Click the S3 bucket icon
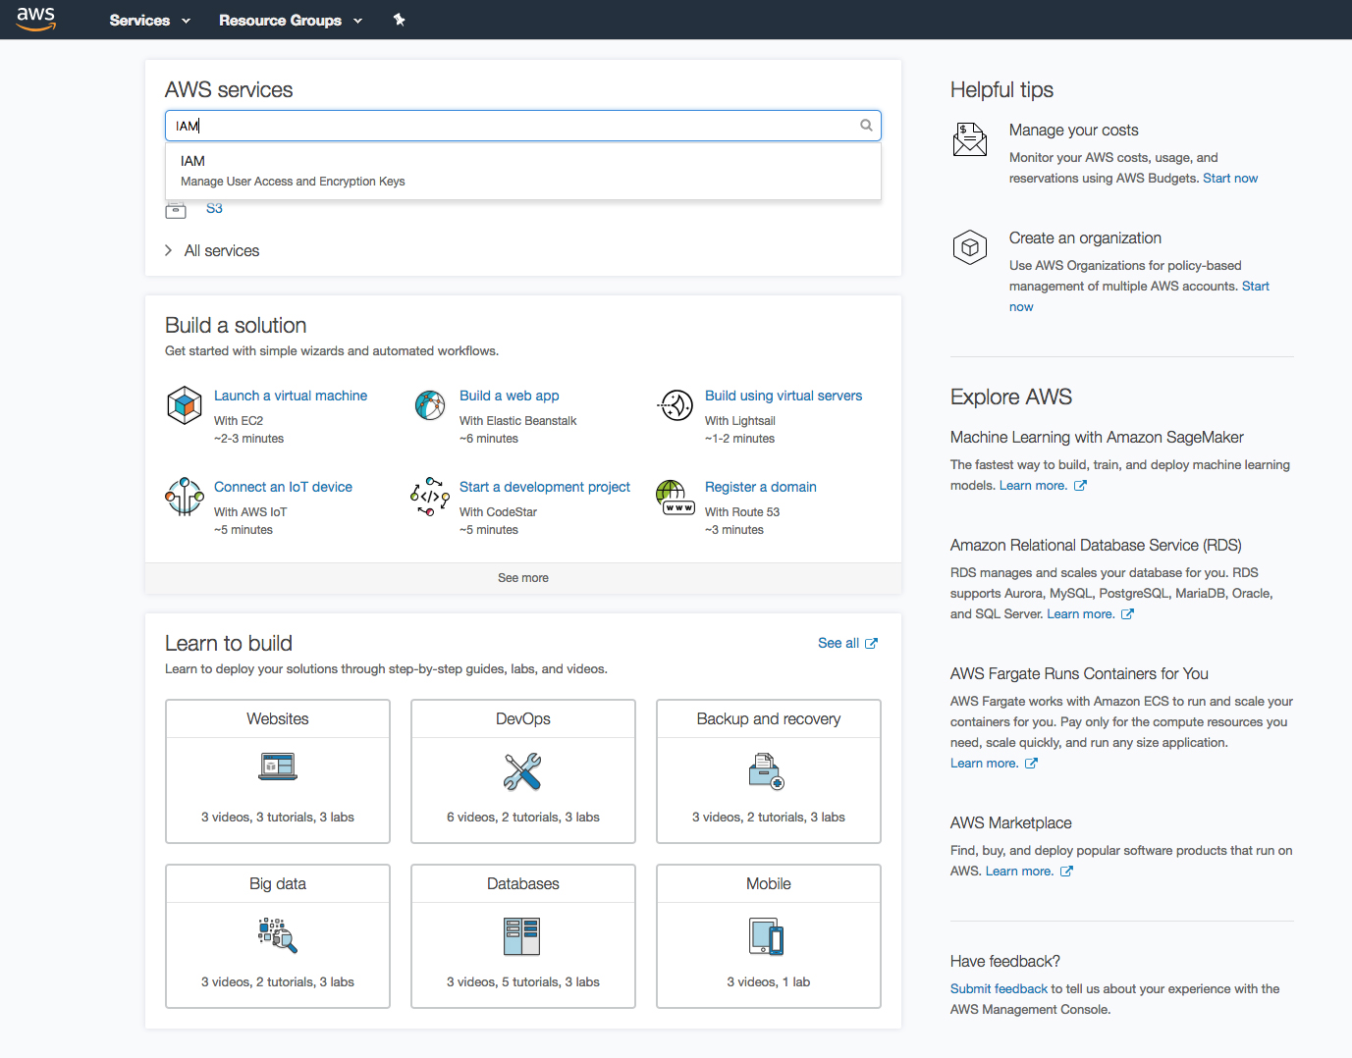1352x1058 pixels. click(176, 209)
